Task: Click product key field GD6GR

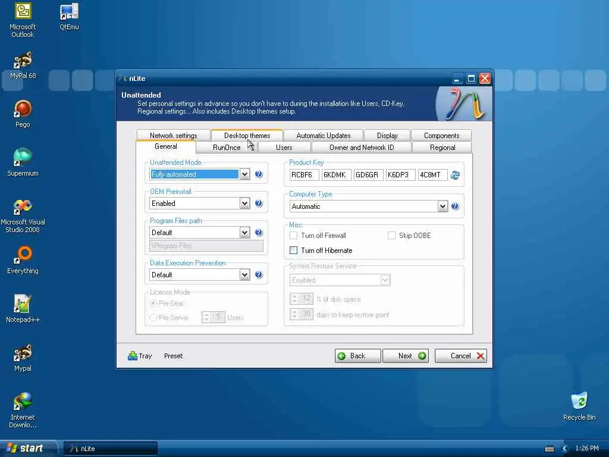Action: [x=369, y=175]
